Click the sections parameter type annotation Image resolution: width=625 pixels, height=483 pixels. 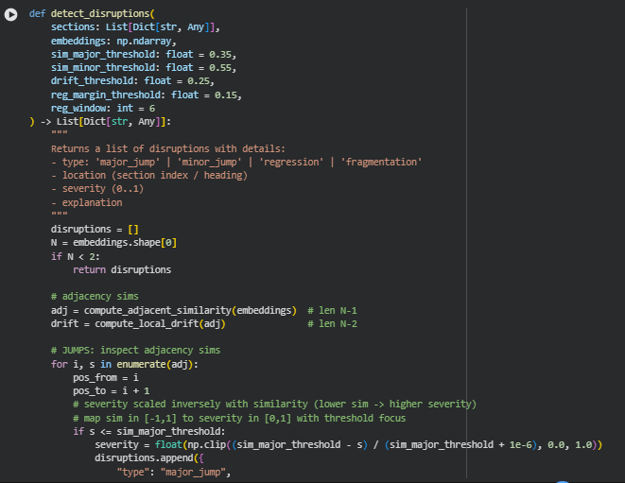163,29
